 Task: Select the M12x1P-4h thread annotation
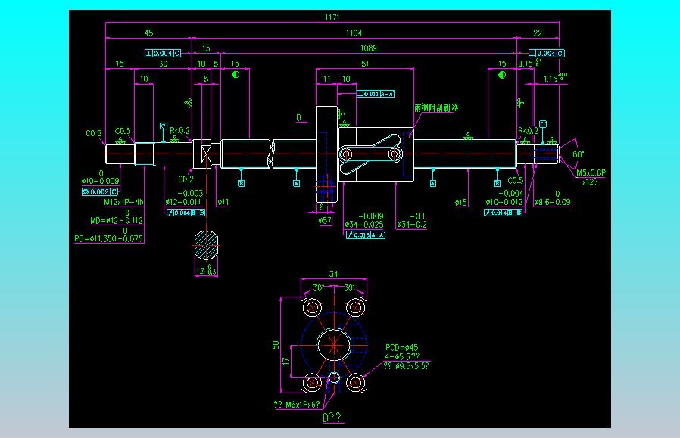pyautogui.click(x=123, y=202)
